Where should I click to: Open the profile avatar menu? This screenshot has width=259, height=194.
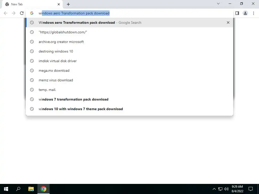coord(245,13)
